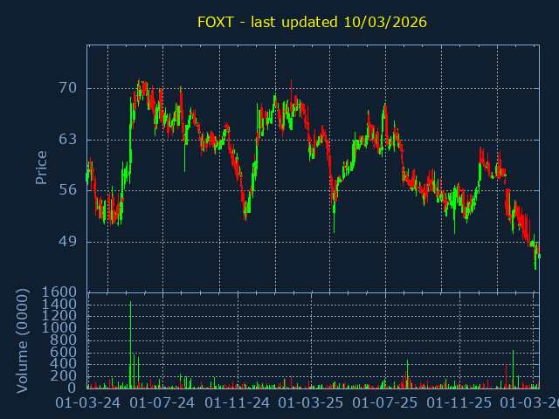Click the 01-03-25 date label
Screen dimensions: 559x419
coord(310,403)
